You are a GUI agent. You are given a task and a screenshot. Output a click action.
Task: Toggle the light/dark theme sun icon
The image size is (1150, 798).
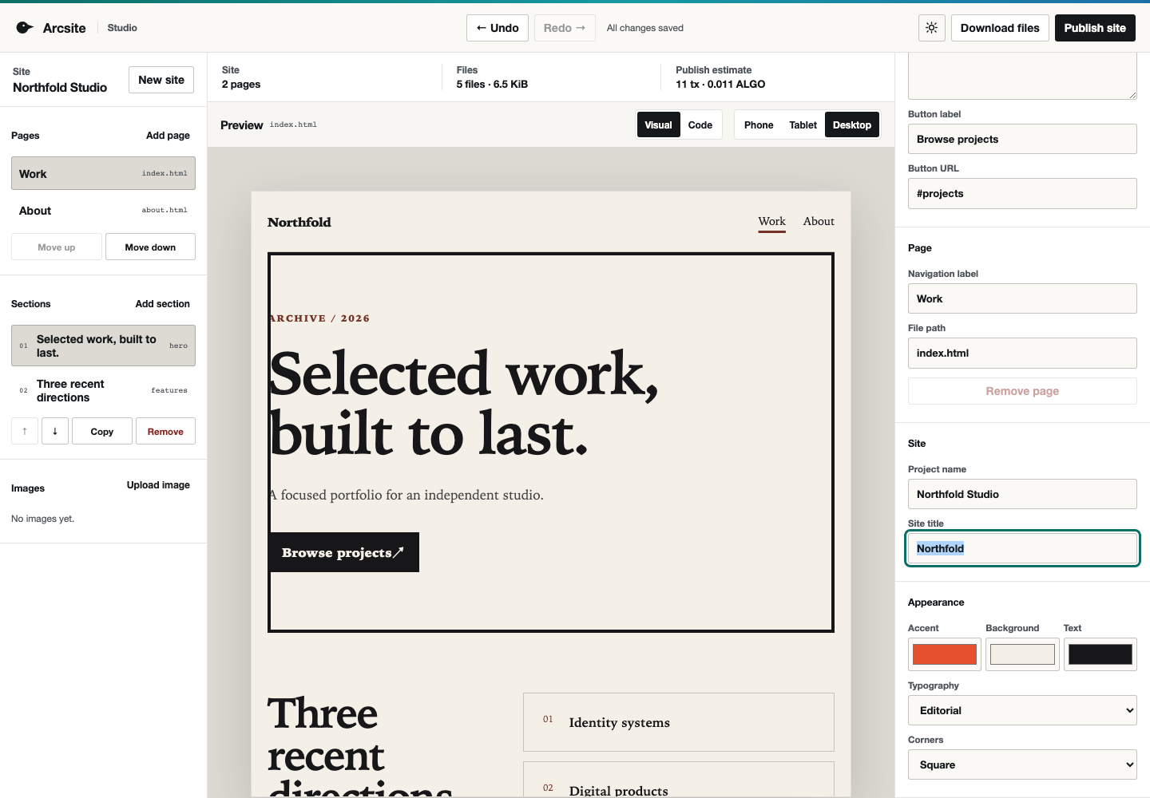(x=932, y=28)
